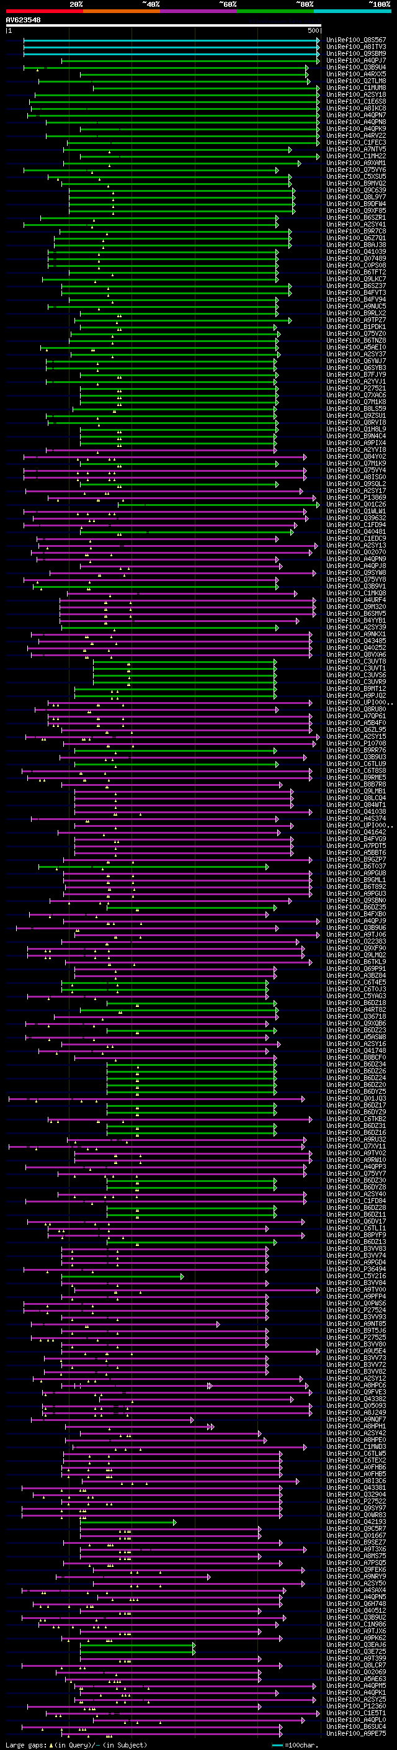Image resolution: width=397 pixels, height=1750 pixels.
Task: Select the UniRef100_B6SZR1 label
Action: pos(356,217)
